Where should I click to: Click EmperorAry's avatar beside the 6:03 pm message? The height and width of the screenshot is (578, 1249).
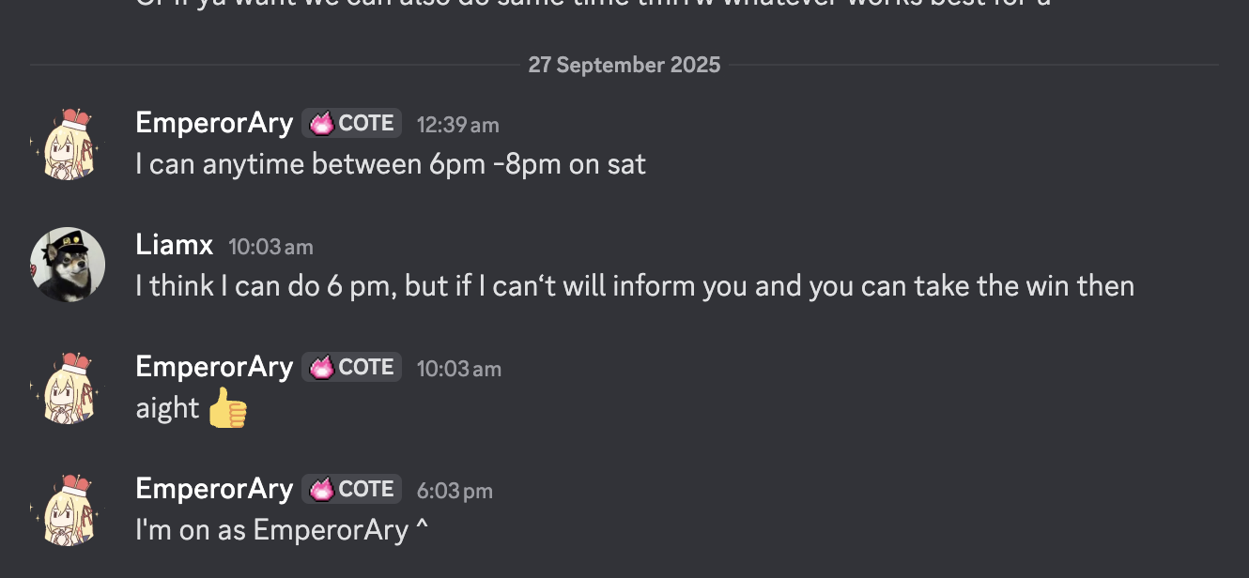(68, 509)
